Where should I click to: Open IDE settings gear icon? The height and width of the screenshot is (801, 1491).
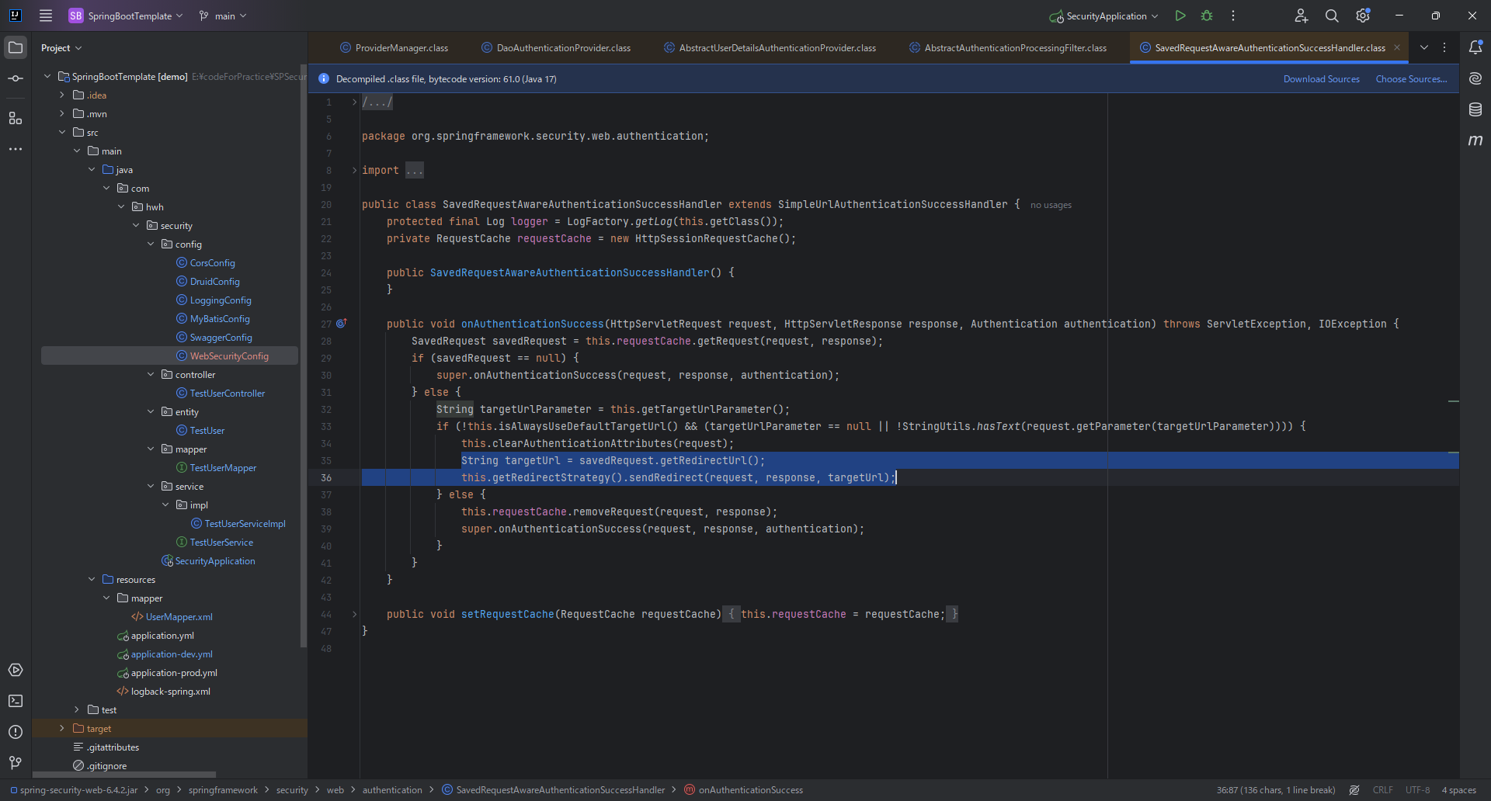[1363, 16]
